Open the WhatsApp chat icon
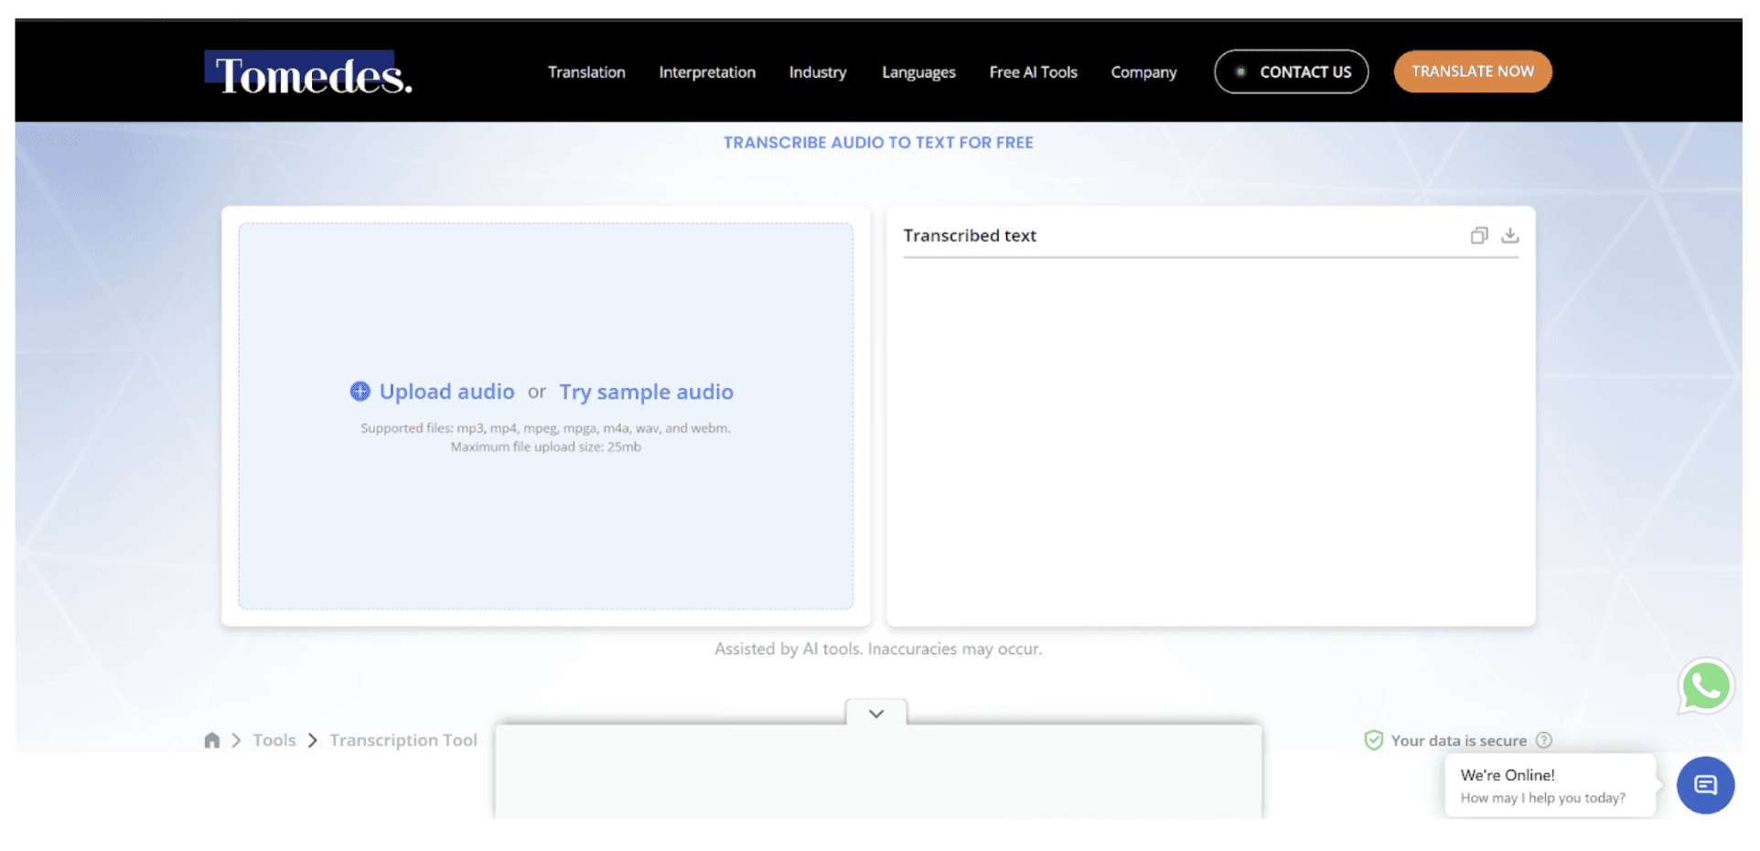The image size is (1760, 851). (x=1705, y=685)
